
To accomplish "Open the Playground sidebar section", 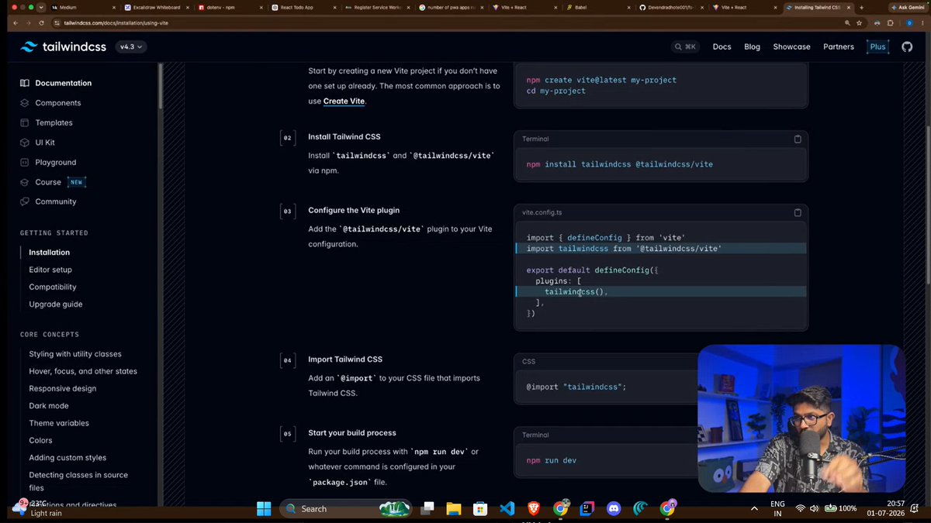I will tap(48, 162).
